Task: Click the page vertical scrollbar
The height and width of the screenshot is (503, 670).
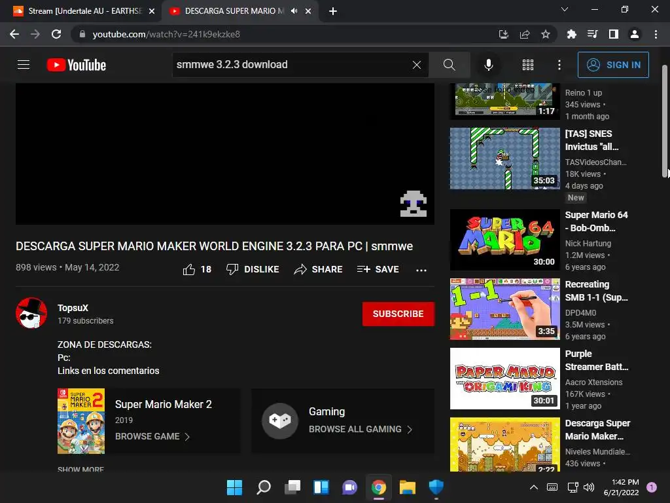Action: coord(665,121)
